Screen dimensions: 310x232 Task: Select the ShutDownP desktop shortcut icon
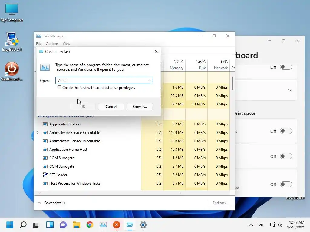[x=12, y=71]
